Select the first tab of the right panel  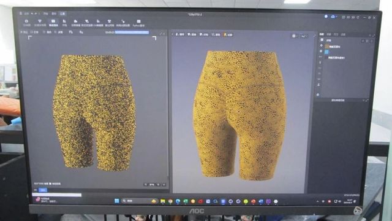[322, 34]
